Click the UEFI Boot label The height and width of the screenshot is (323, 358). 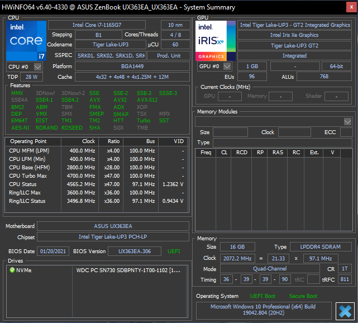pos(263,296)
